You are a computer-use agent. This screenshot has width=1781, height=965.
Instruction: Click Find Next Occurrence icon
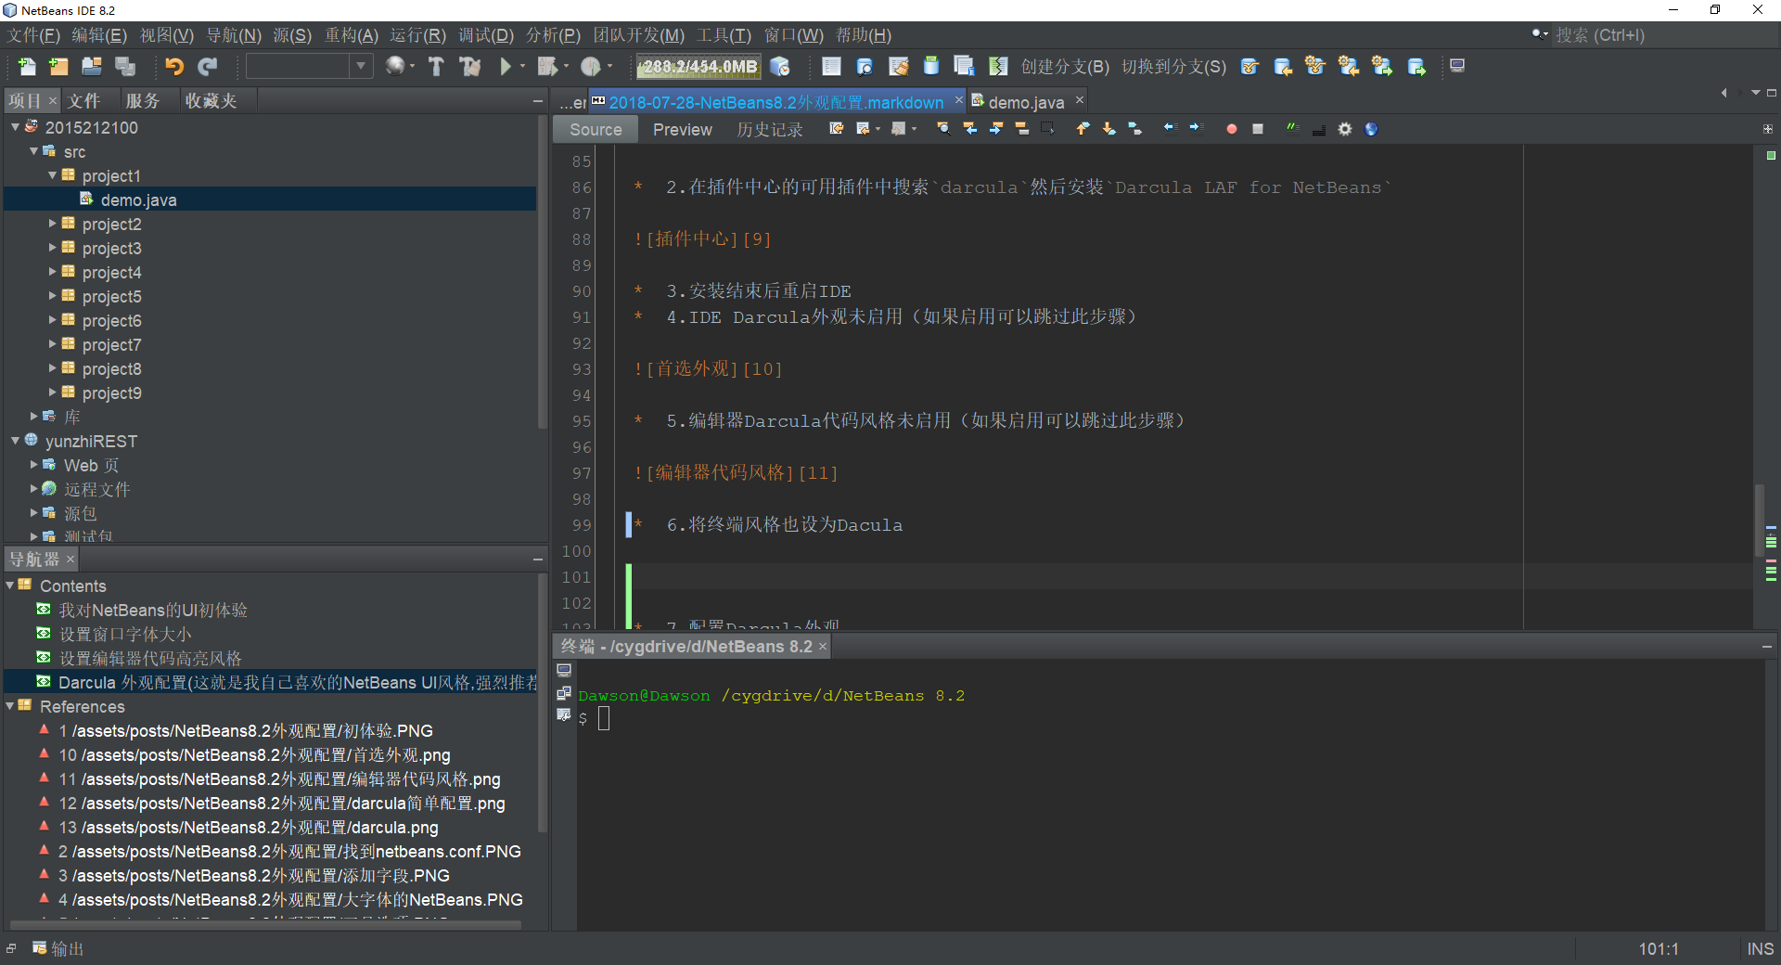tap(995, 129)
